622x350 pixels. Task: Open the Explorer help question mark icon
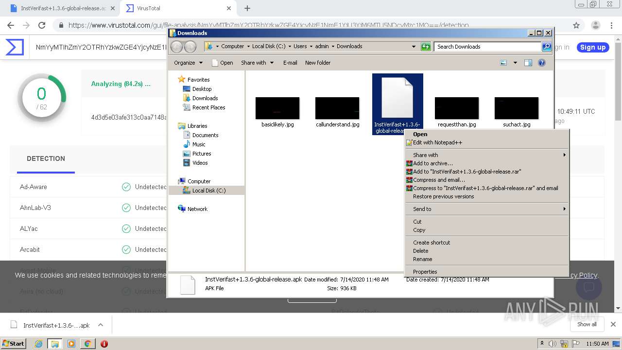click(542, 63)
